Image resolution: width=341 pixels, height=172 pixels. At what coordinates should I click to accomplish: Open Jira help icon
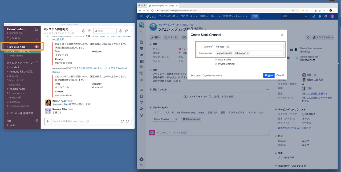(x=320, y=16)
